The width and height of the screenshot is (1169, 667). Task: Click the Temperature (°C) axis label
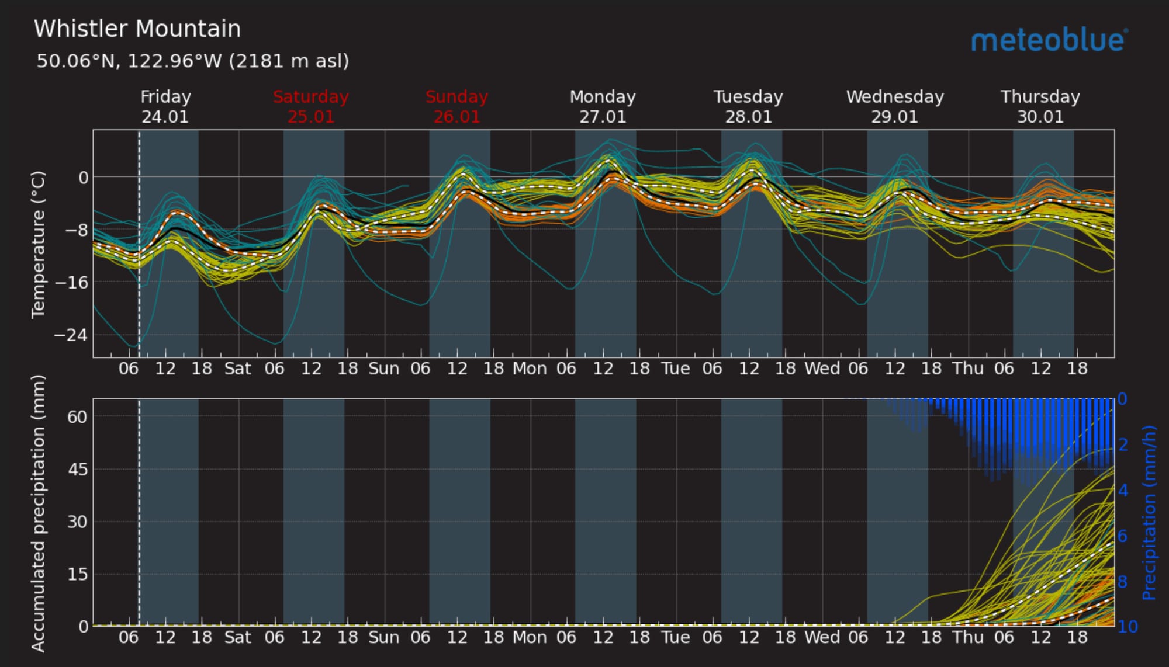38,244
